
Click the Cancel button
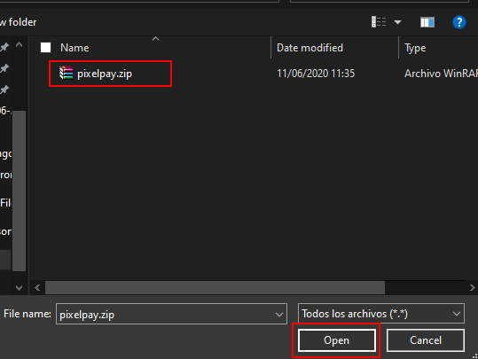pyautogui.click(x=426, y=340)
